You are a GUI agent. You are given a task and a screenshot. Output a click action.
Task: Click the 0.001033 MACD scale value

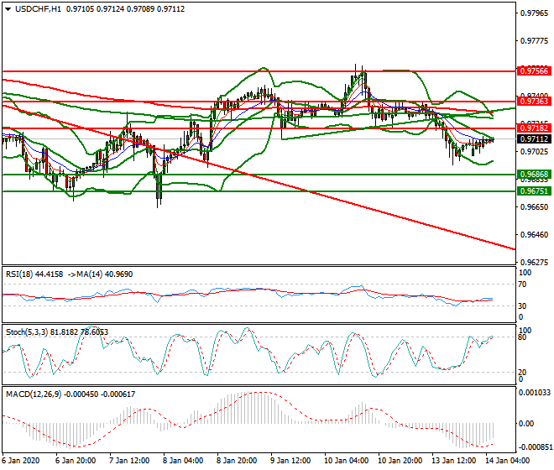(x=535, y=392)
